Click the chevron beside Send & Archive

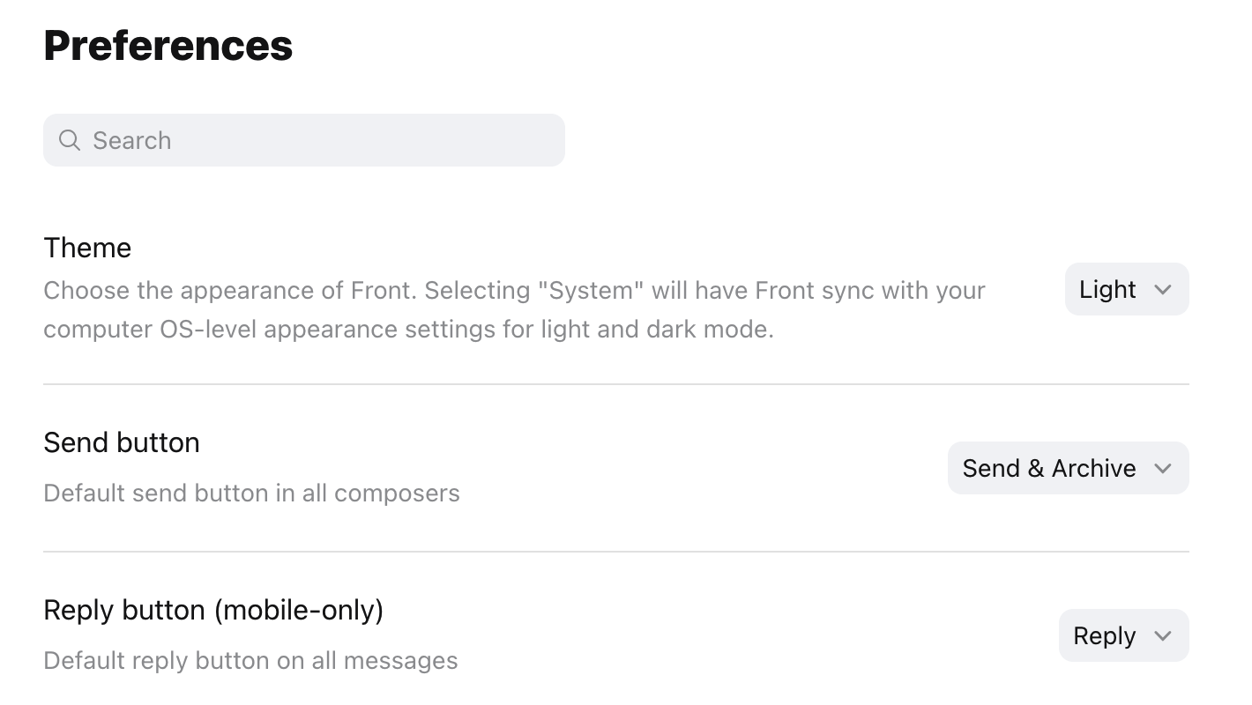tap(1163, 468)
